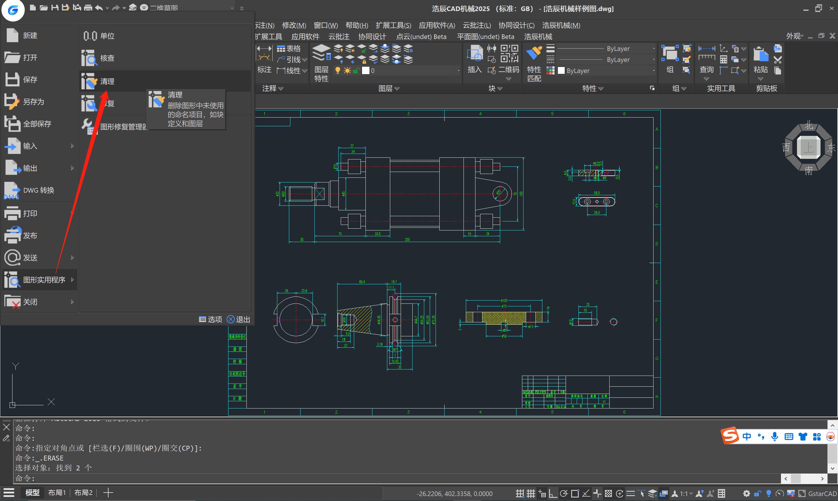
Task: Click the Purge (清理) menu entry
Action: (107, 81)
